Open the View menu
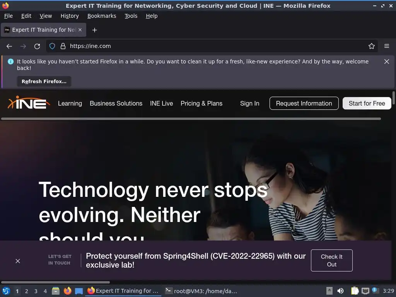 click(46, 16)
